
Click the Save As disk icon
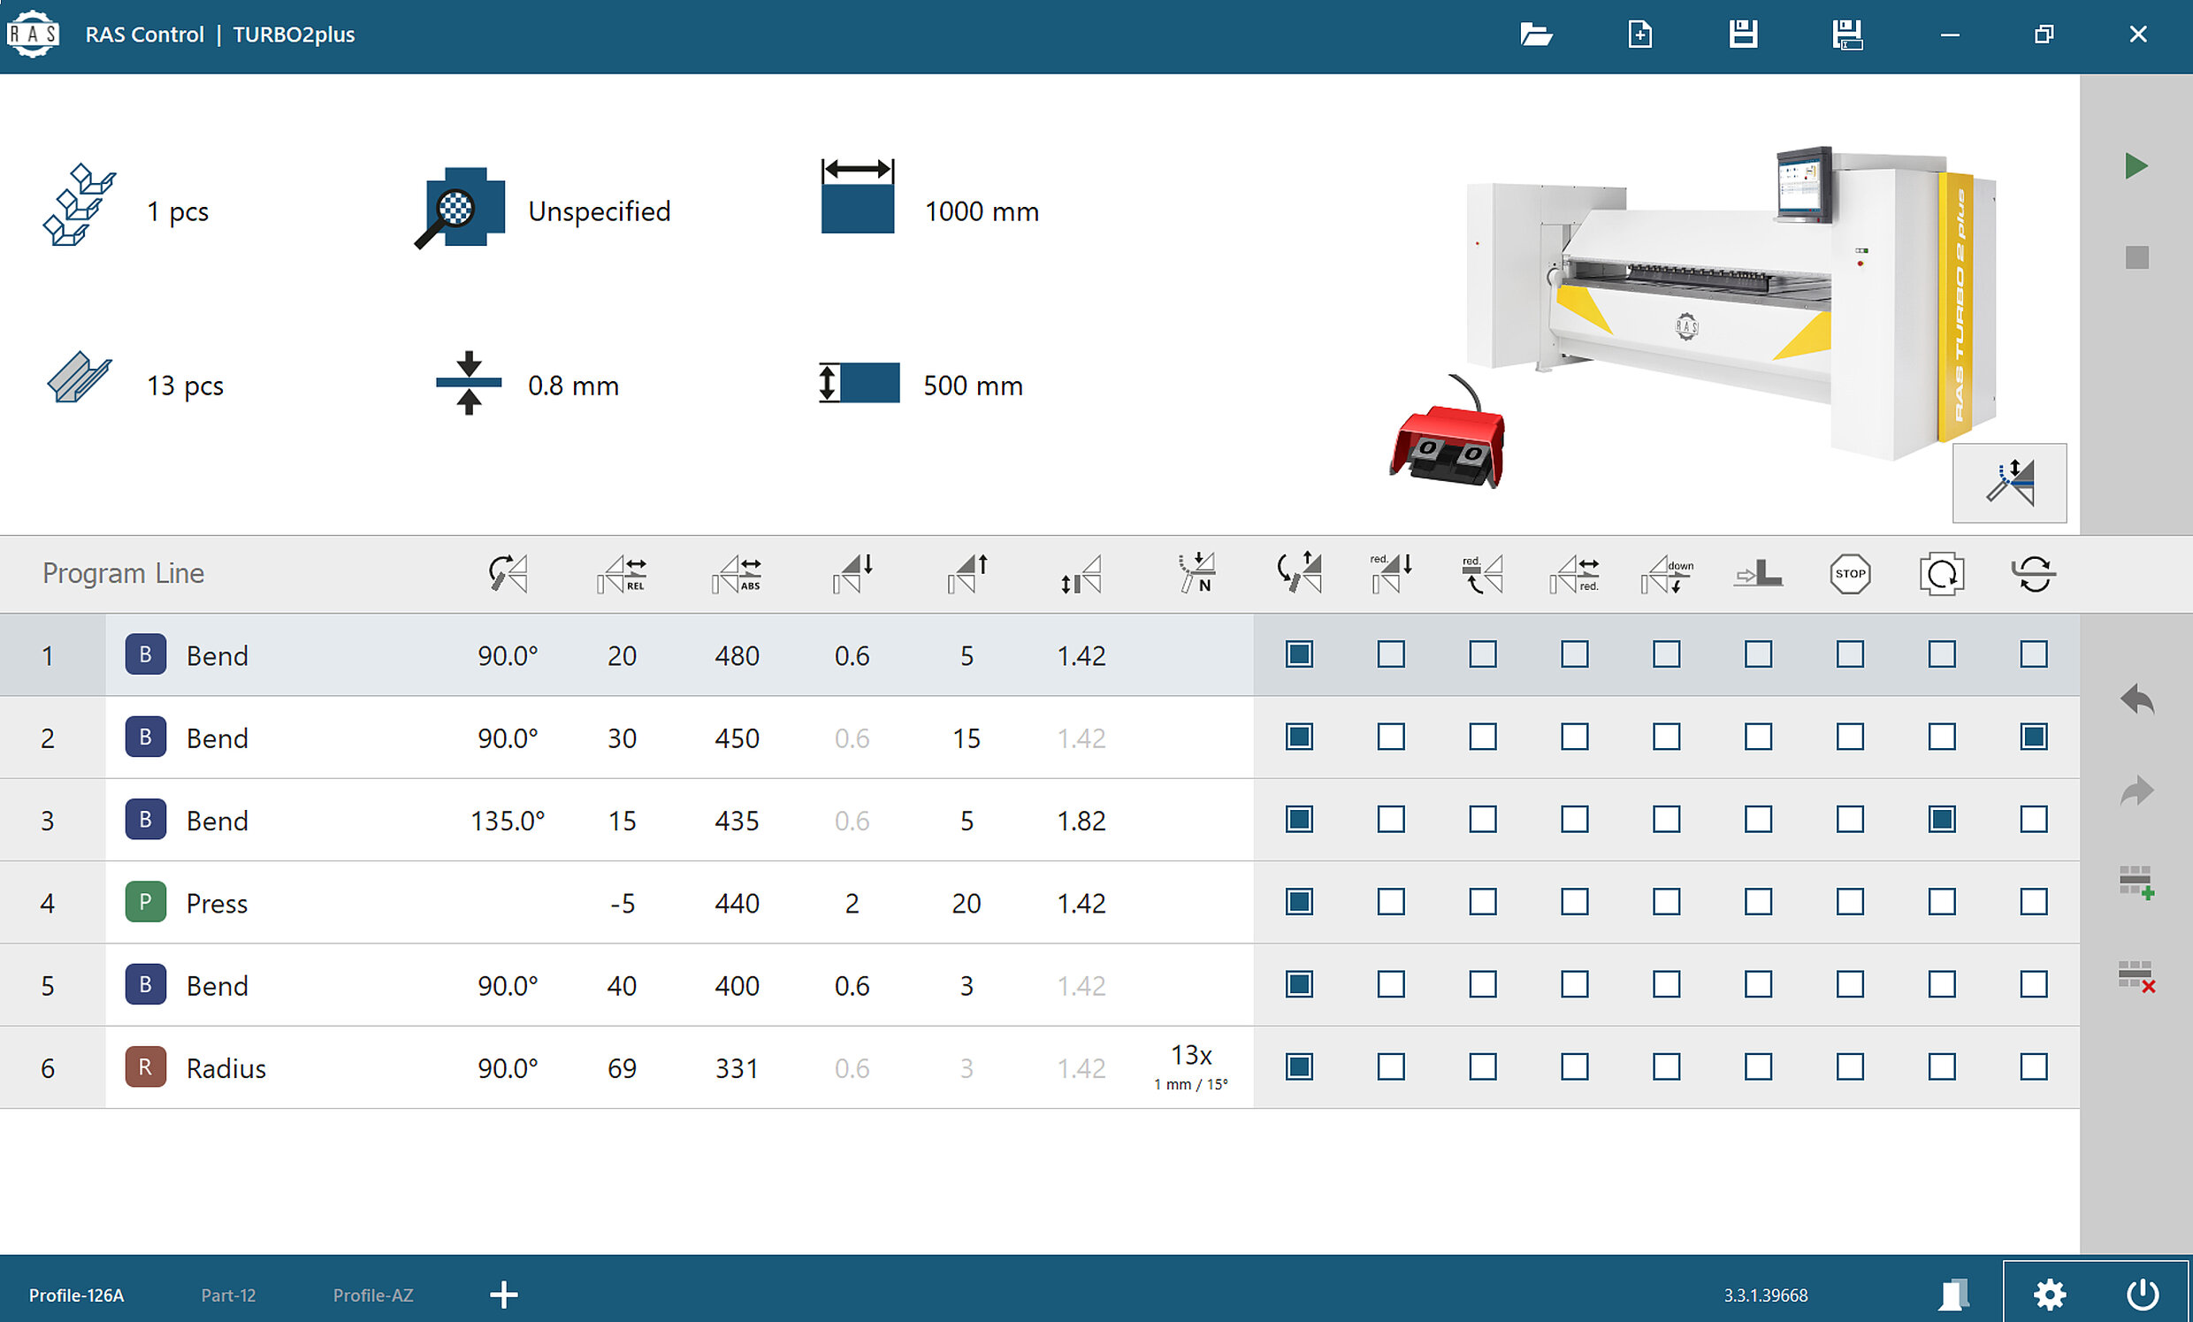[1847, 34]
